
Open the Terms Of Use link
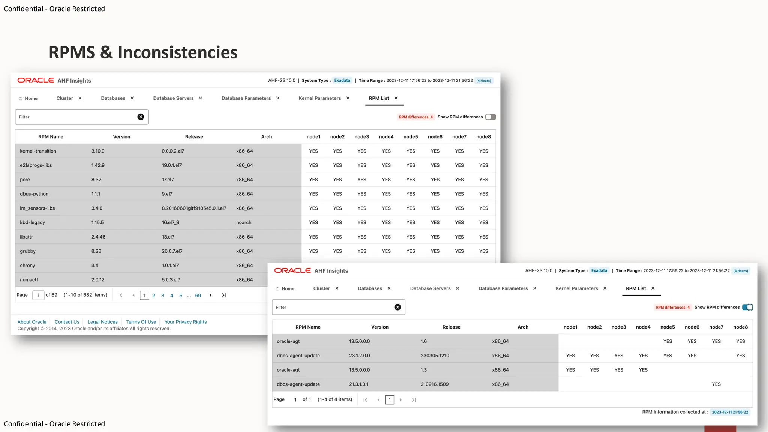[141, 322]
